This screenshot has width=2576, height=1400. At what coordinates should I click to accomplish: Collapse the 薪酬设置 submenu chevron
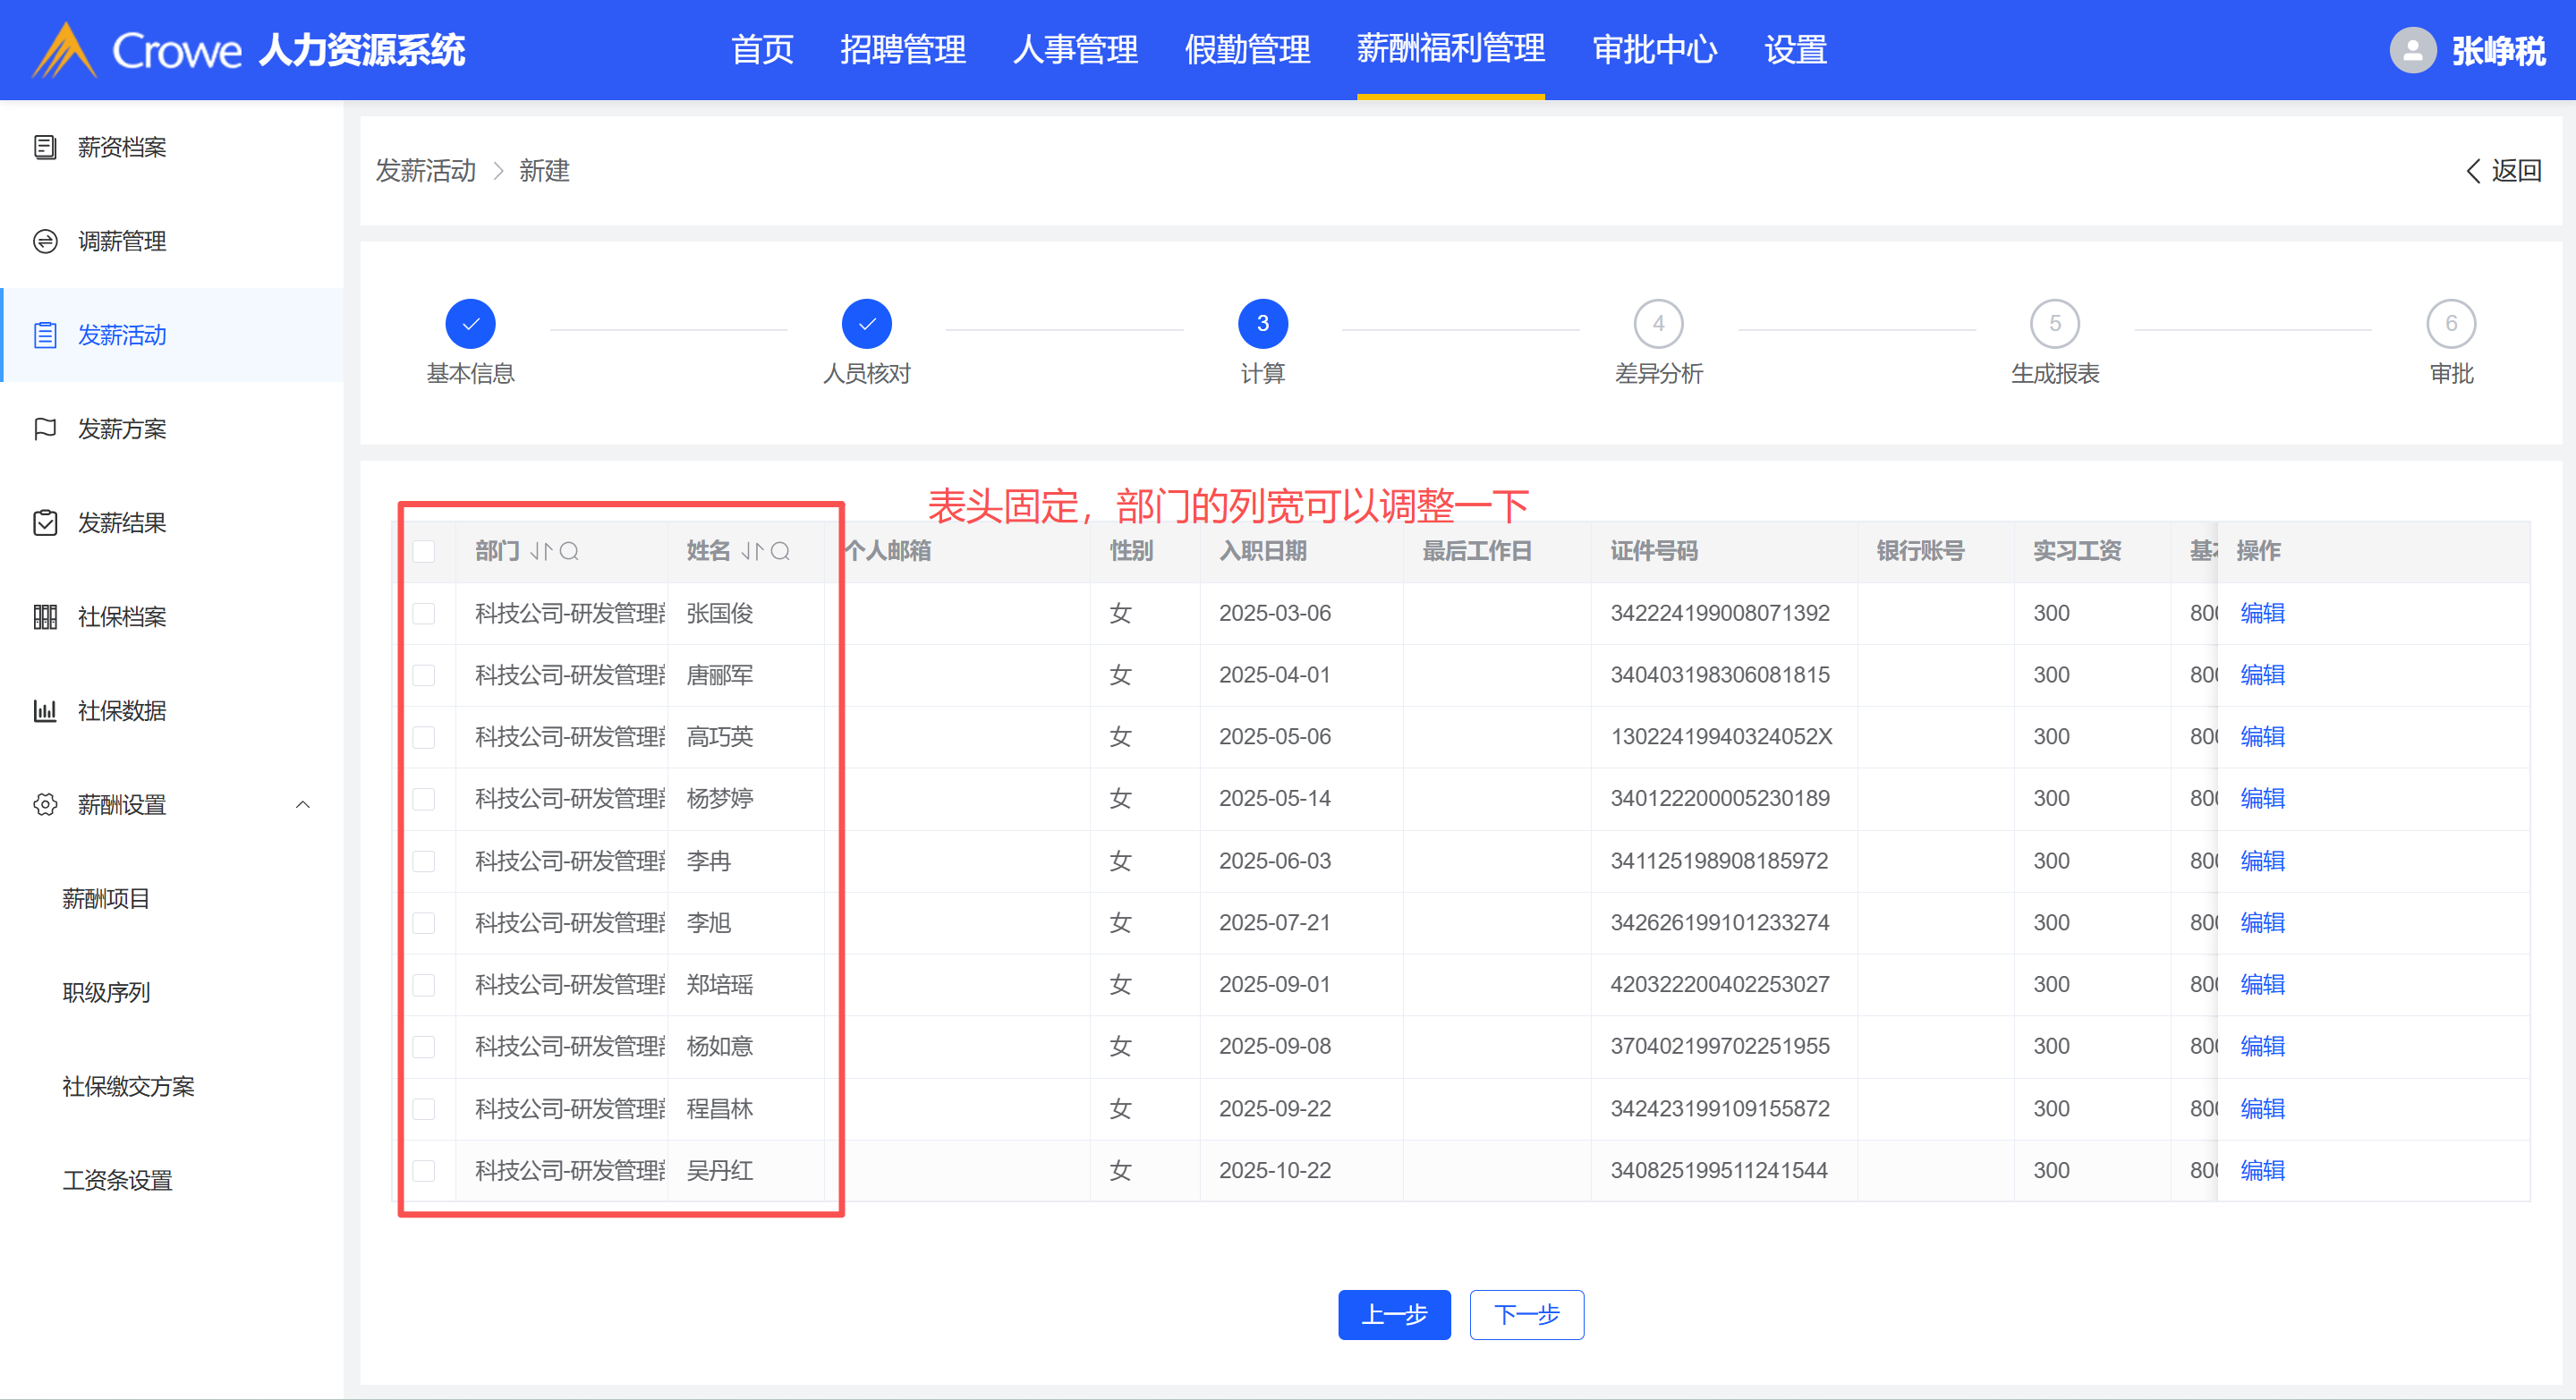tap(303, 805)
